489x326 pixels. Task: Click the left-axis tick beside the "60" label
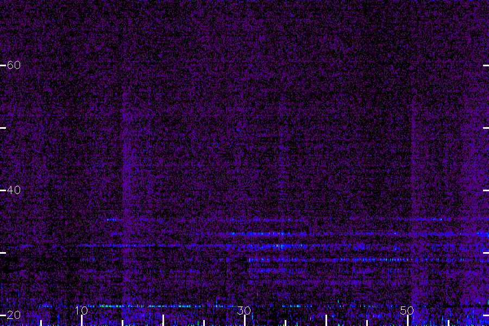pos(3,66)
